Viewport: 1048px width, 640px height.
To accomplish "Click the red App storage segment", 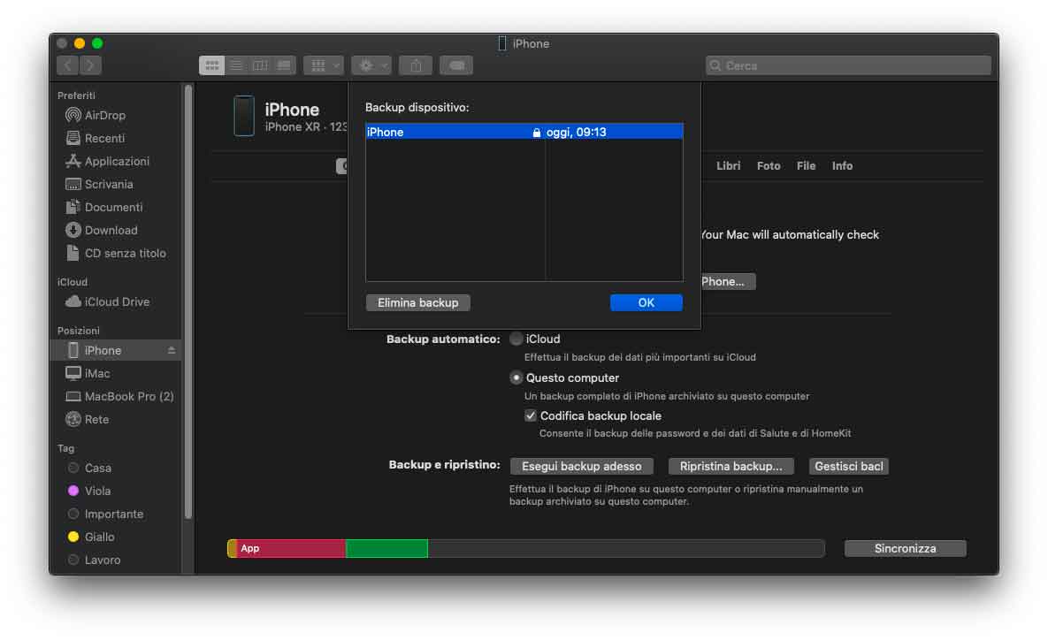I will (x=291, y=548).
